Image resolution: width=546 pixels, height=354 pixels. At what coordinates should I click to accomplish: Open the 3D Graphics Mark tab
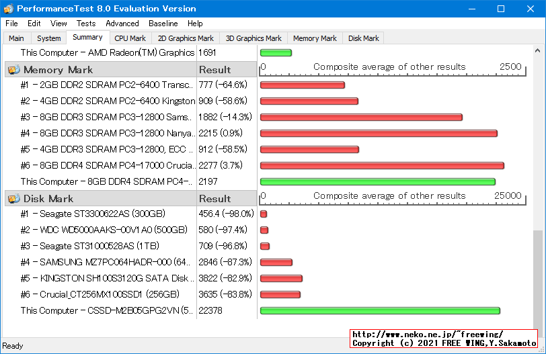[253, 38]
